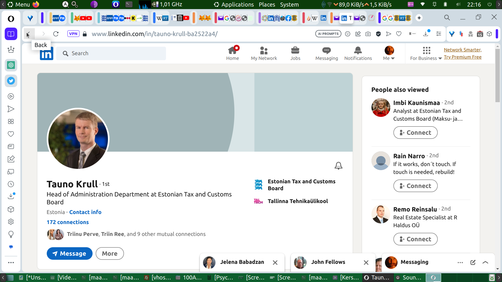Open the Applications menu

pos(234,4)
